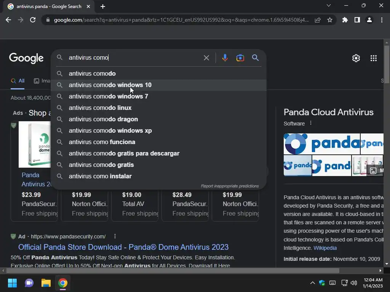Open File Explorer from the taskbar
Screen dimensions: 390x292
46,283
